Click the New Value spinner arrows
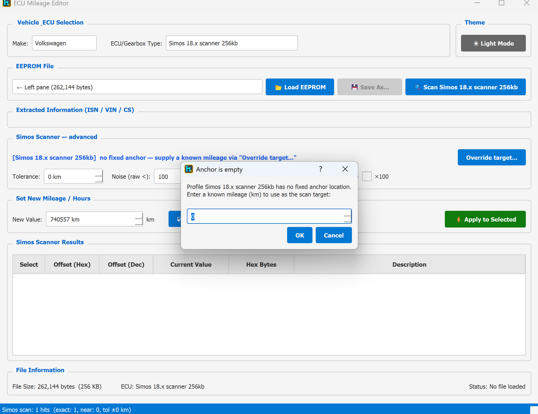The height and width of the screenshot is (414, 538). pyautogui.click(x=139, y=219)
